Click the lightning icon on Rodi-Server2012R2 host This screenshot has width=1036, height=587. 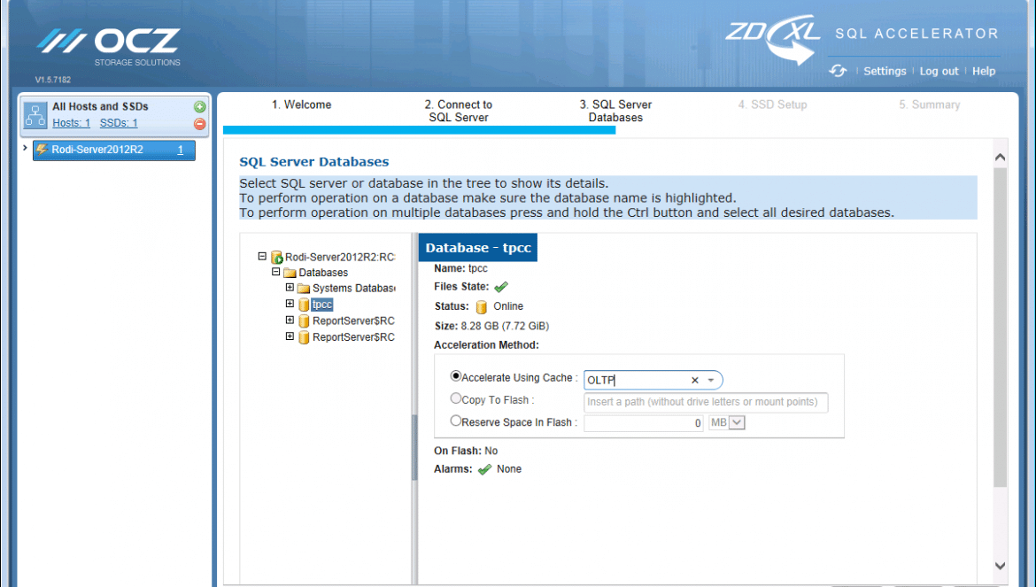(42, 150)
